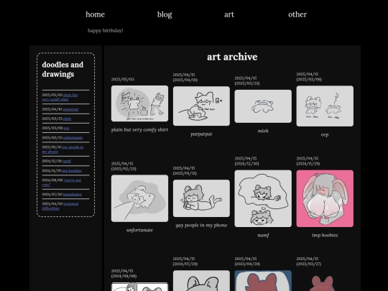Open the other navigation item

297,14
